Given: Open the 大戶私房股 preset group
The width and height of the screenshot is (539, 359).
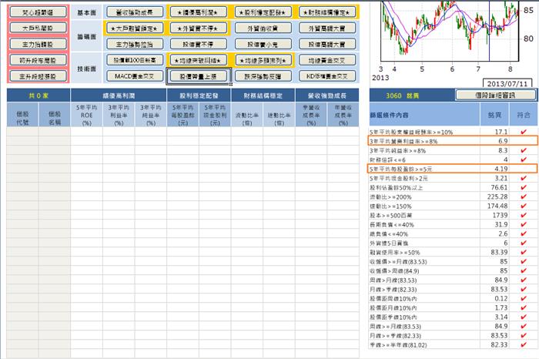Looking at the screenshot, I should [32, 27].
